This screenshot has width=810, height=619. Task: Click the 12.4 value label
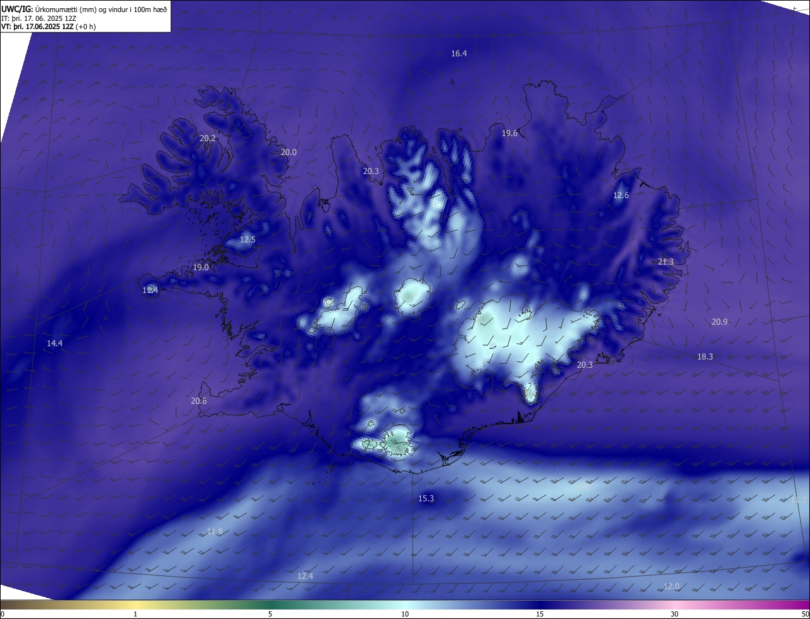(305, 575)
